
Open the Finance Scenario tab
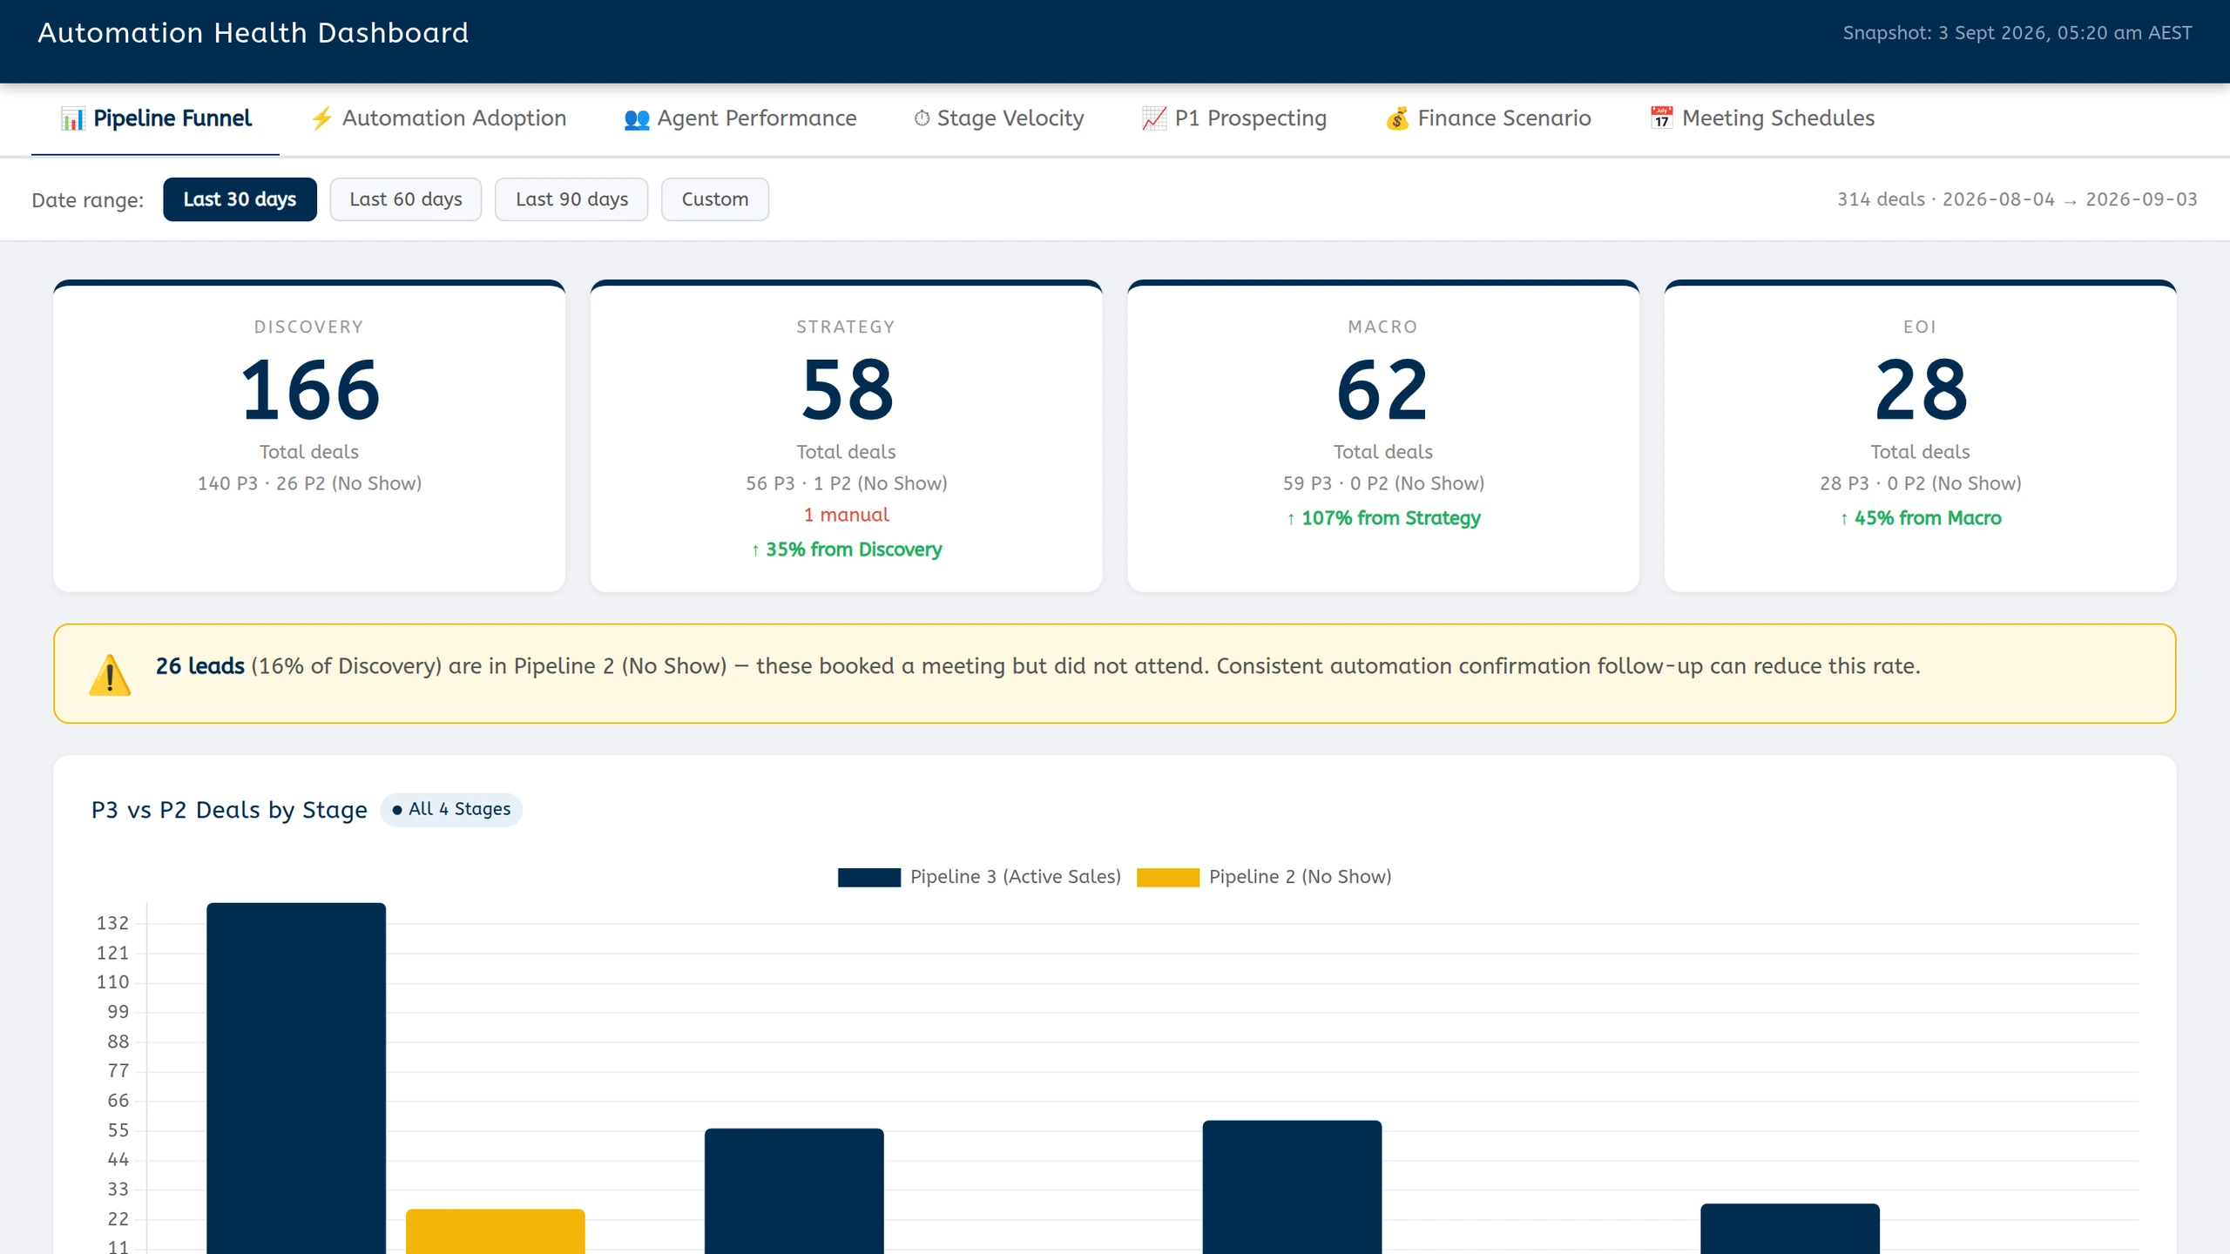point(1488,118)
